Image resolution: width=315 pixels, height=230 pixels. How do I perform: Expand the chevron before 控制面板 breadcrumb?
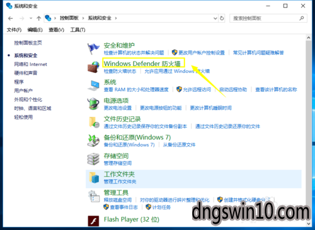click(x=55, y=18)
